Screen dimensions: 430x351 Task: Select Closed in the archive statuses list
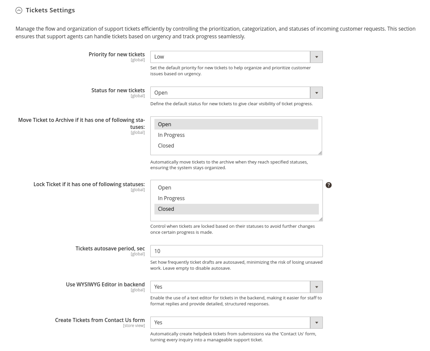pyautogui.click(x=236, y=146)
